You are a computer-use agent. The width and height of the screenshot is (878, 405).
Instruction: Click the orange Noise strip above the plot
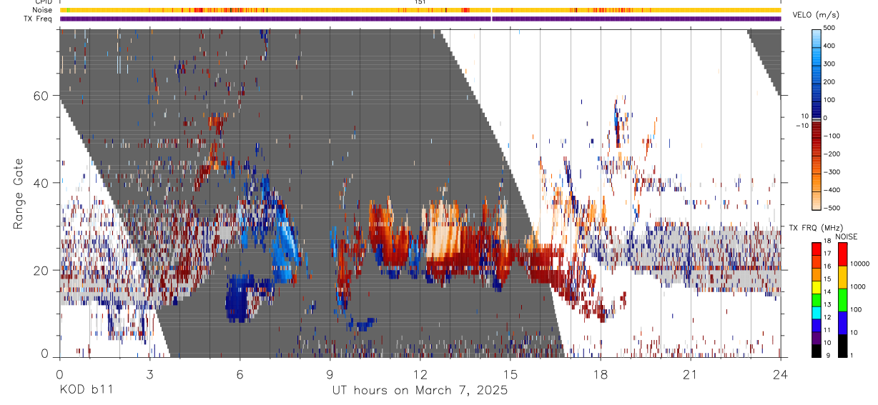(x=420, y=10)
